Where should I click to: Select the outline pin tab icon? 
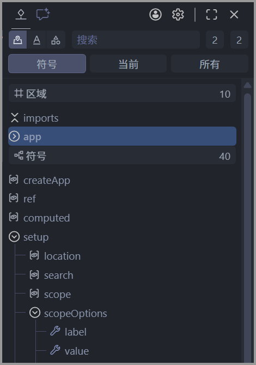click(21, 14)
